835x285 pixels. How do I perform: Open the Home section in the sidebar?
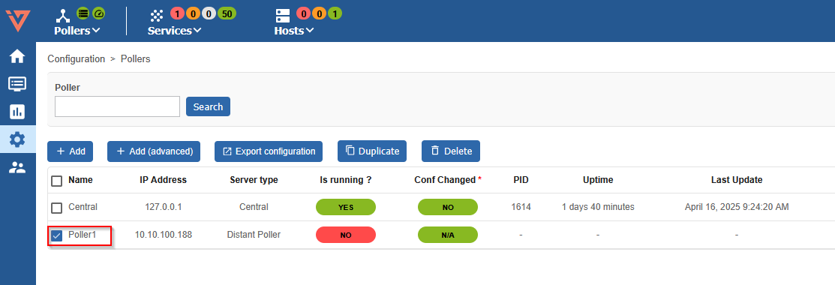(x=17, y=56)
